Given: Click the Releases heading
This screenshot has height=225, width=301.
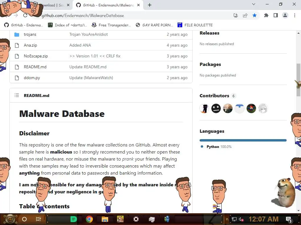Looking at the screenshot, I should (209, 33).
